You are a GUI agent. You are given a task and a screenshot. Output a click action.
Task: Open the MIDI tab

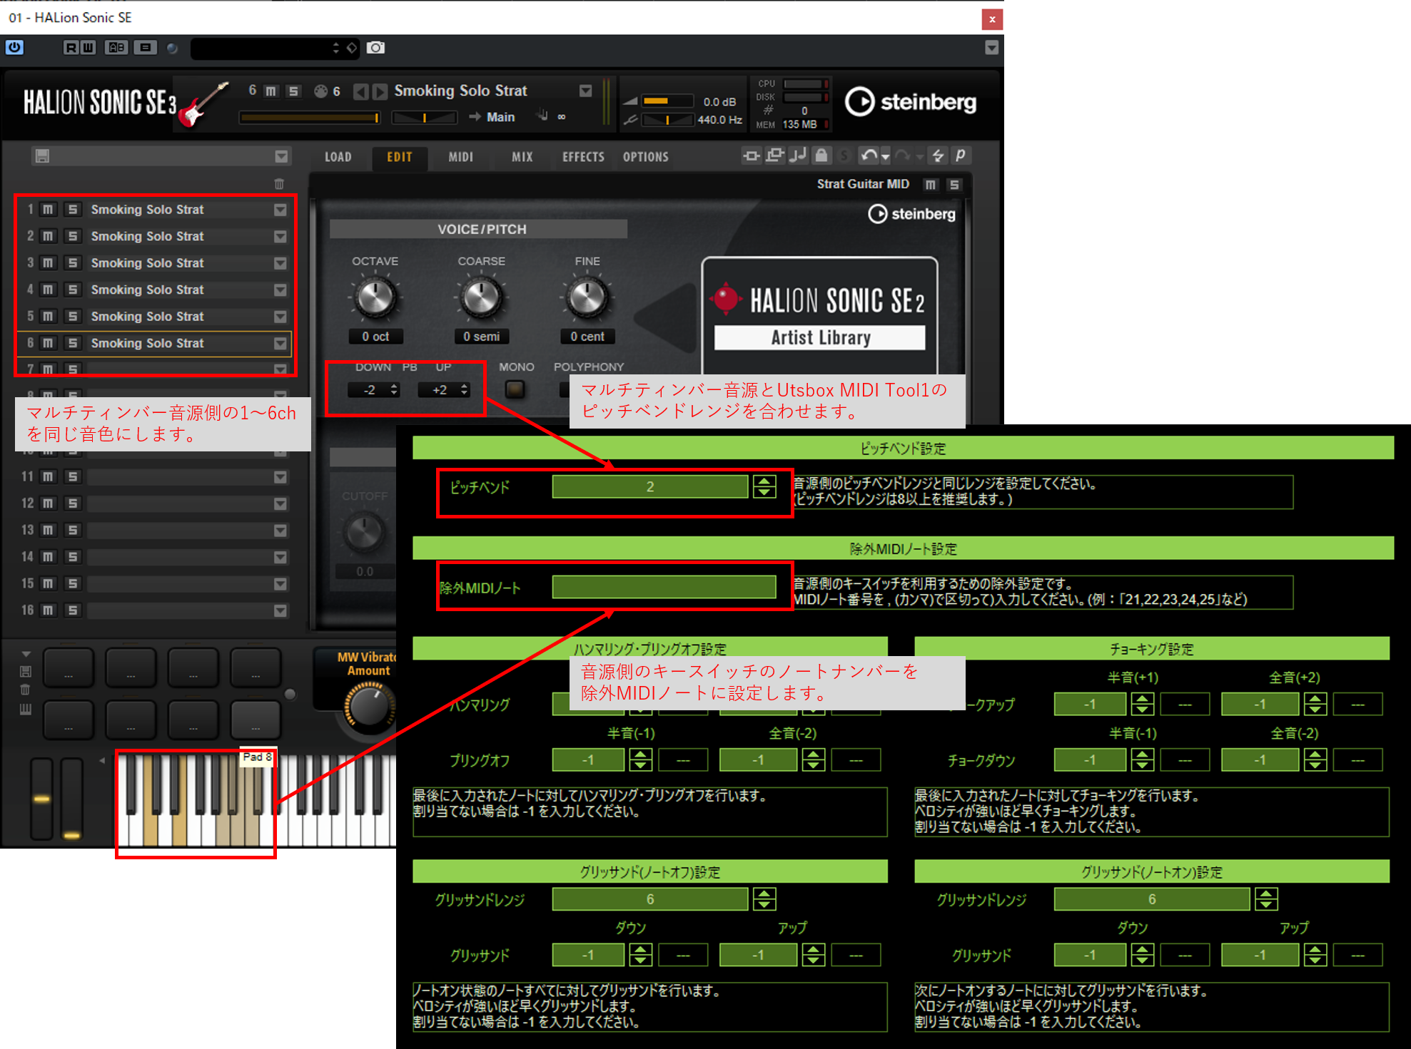[460, 157]
